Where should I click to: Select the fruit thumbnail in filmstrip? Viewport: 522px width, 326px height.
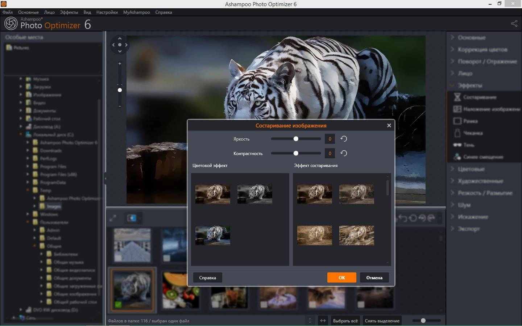[x=181, y=291]
